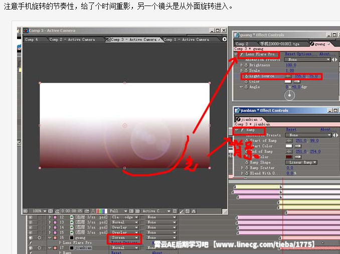Open the 100% magnification dropdown
This screenshot has width=340, height=254.
[x=39, y=211]
